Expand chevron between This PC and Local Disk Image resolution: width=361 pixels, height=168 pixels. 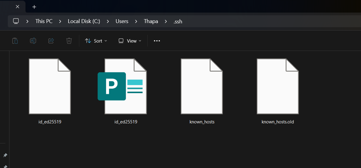tap(60, 21)
